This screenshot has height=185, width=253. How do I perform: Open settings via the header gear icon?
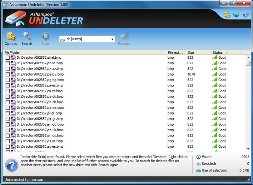[227, 14]
